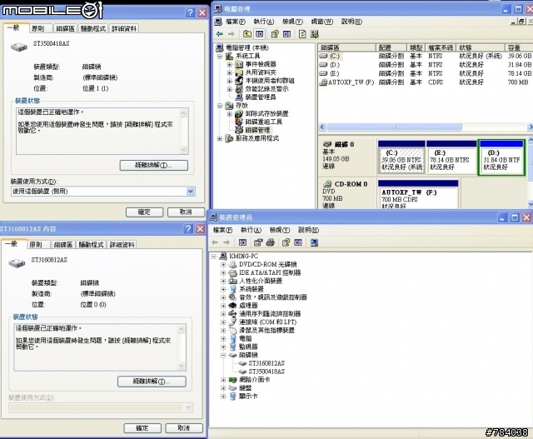Open 視窗(W) menu in Computer Management
Screen dimensions: 533x439
[322, 22]
